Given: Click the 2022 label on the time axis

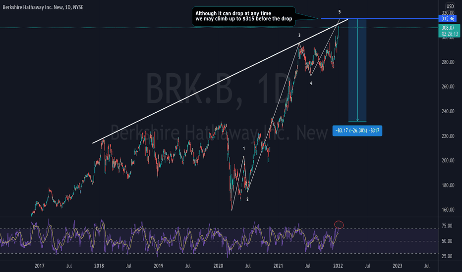Looking at the screenshot, I should point(338,266).
